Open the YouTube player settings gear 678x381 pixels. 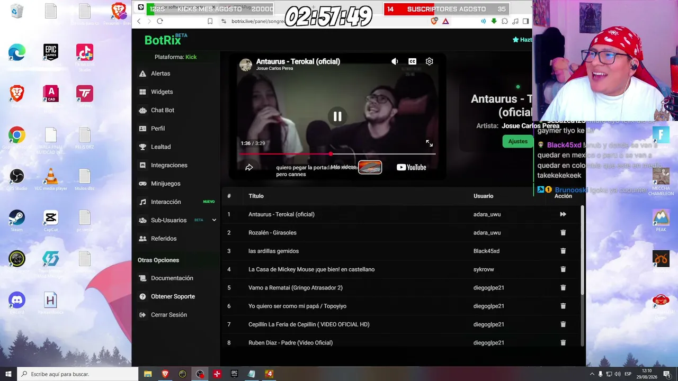(430, 61)
